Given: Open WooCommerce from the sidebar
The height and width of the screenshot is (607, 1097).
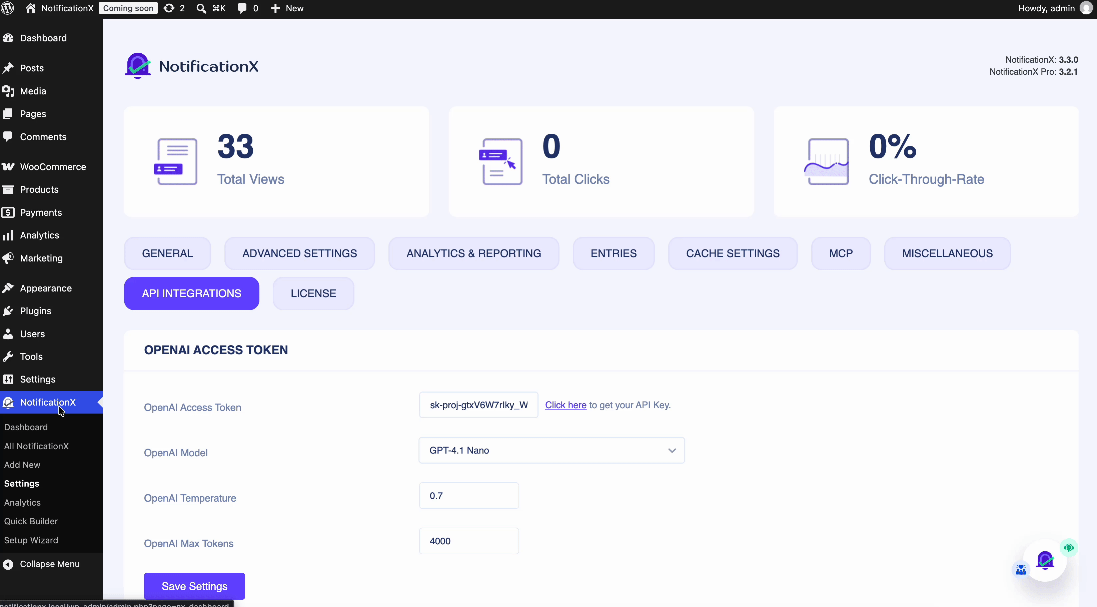Looking at the screenshot, I should [x=51, y=166].
